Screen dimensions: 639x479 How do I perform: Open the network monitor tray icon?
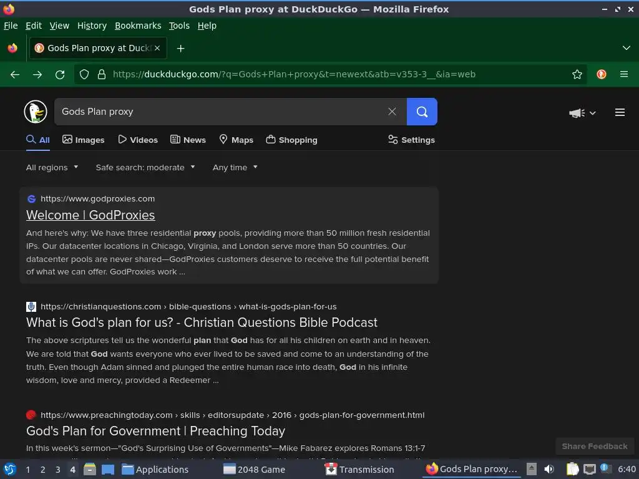coord(590,470)
